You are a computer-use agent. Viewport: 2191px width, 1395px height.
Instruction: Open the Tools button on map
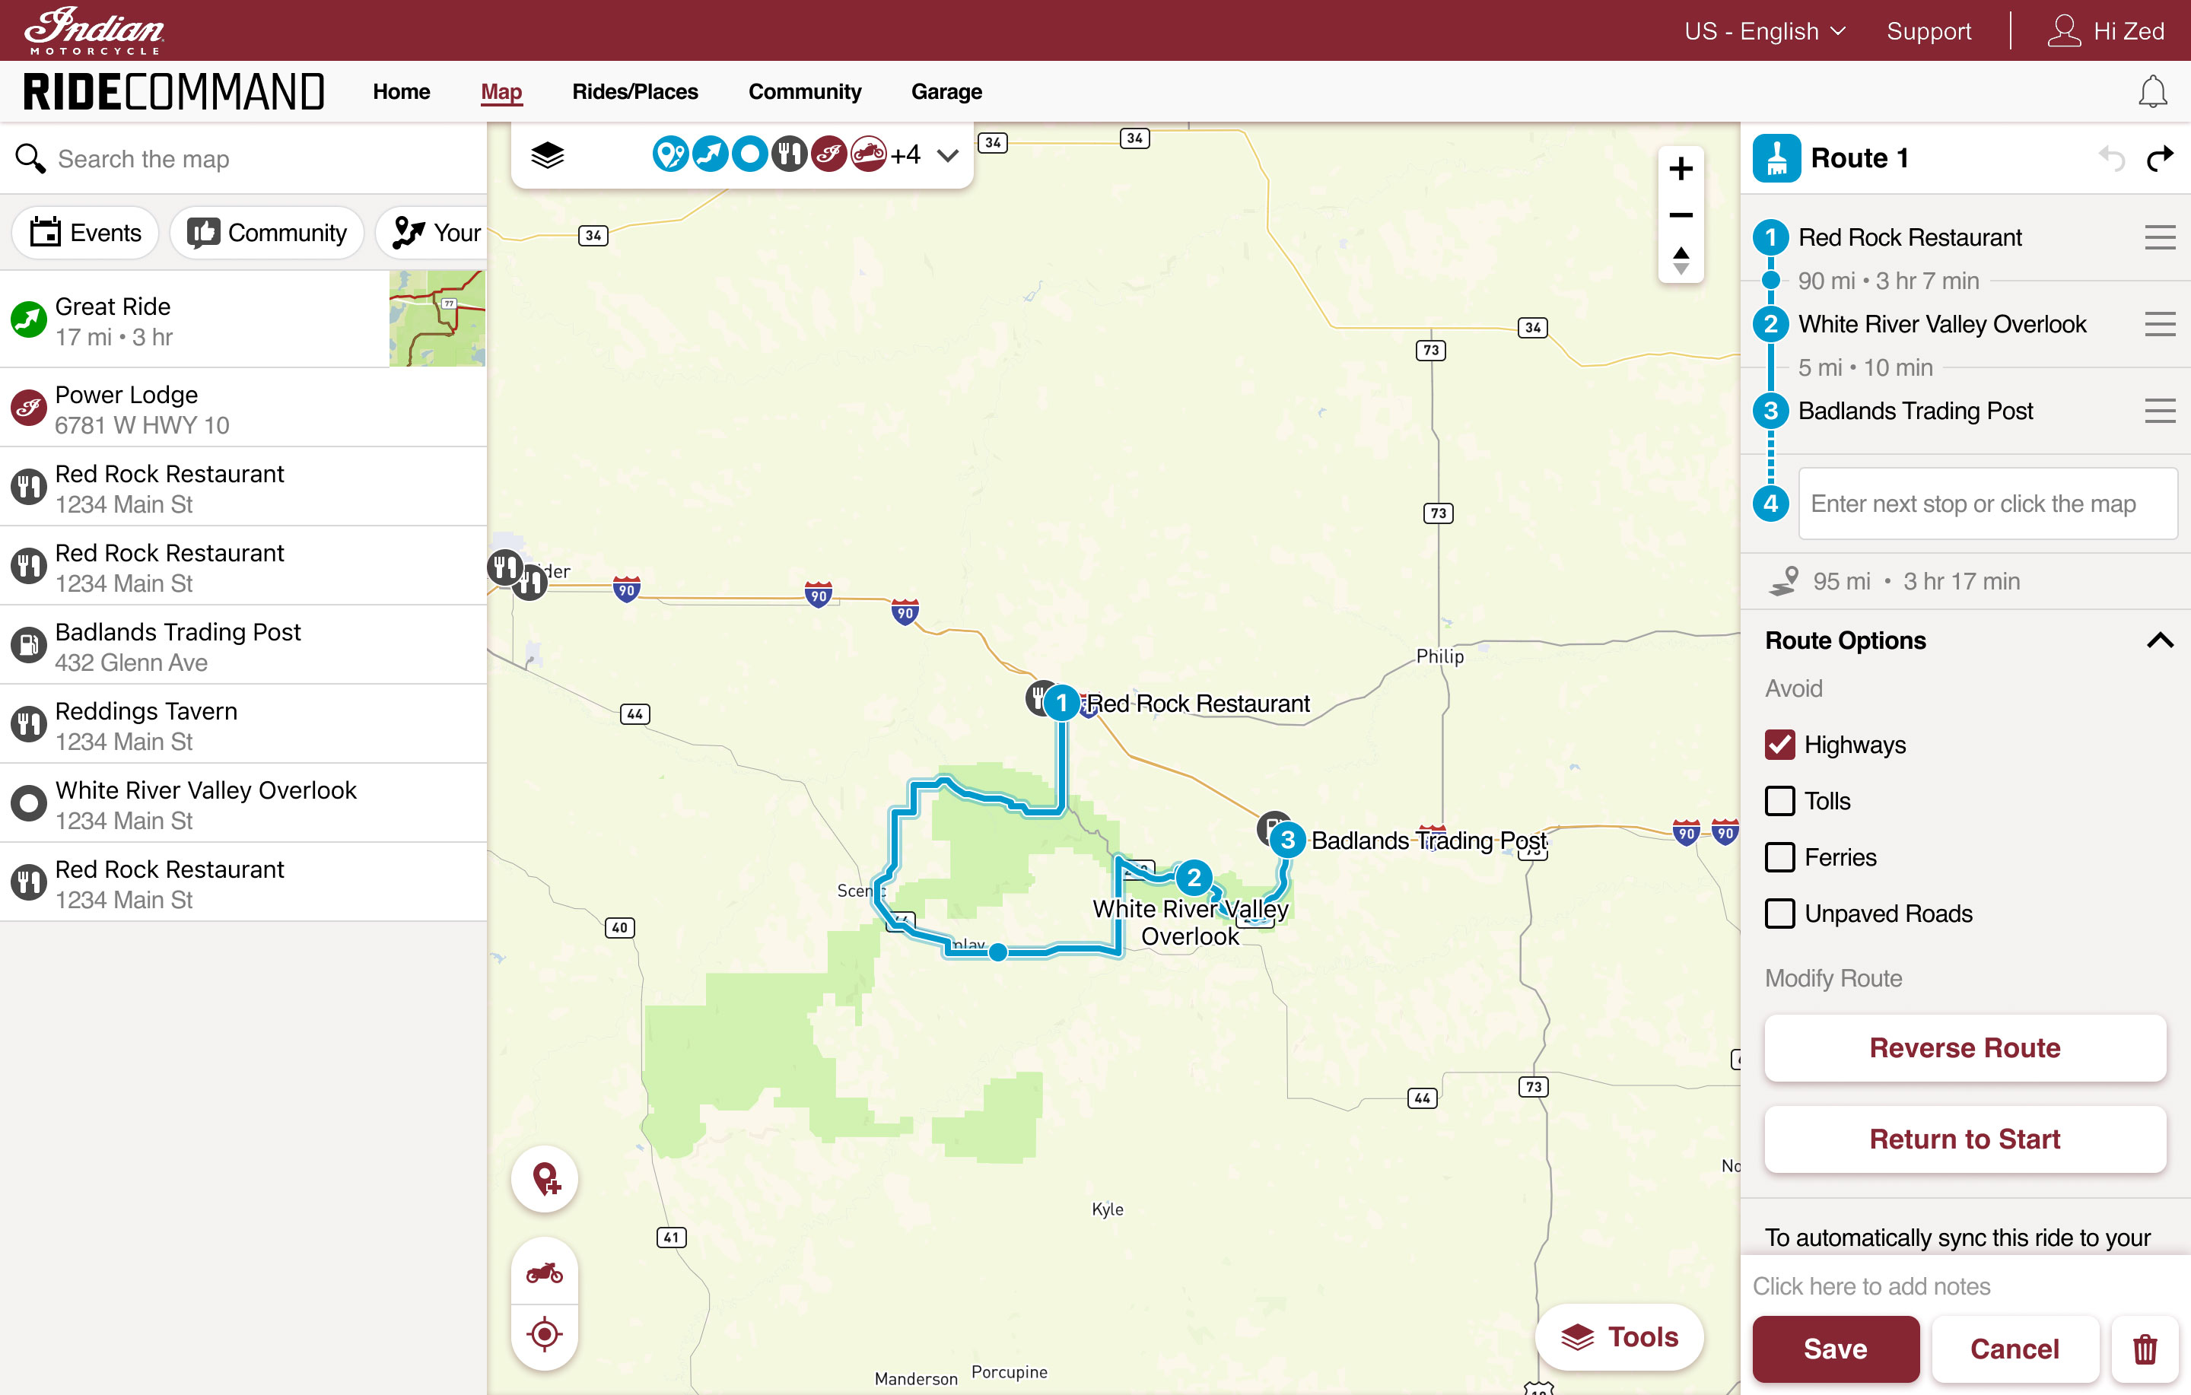coord(1620,1336)
